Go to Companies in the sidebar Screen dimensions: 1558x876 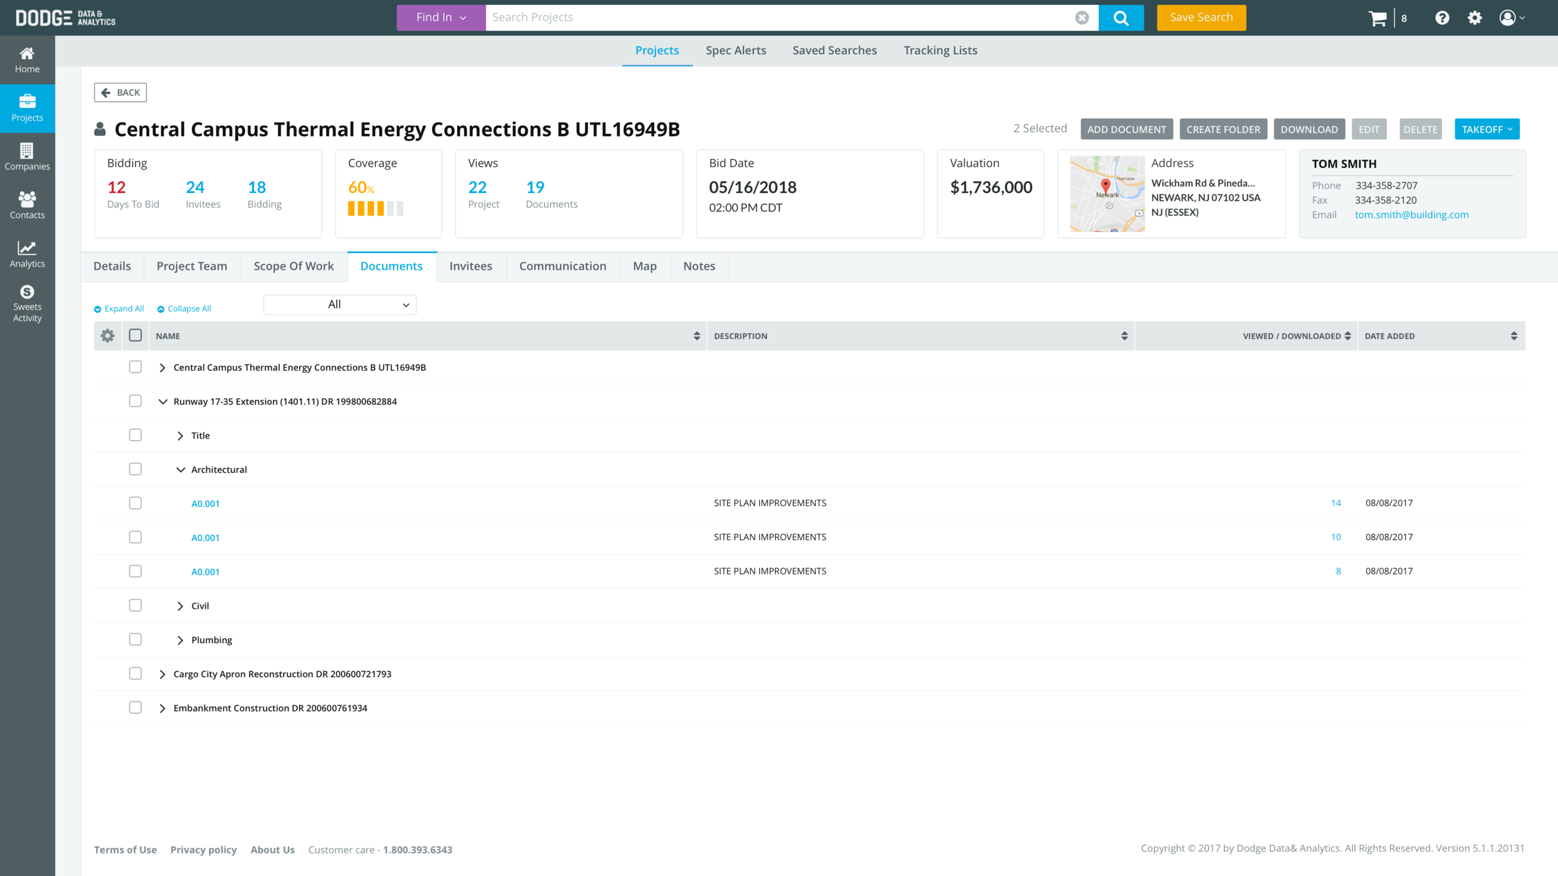[x=27, y=156]
